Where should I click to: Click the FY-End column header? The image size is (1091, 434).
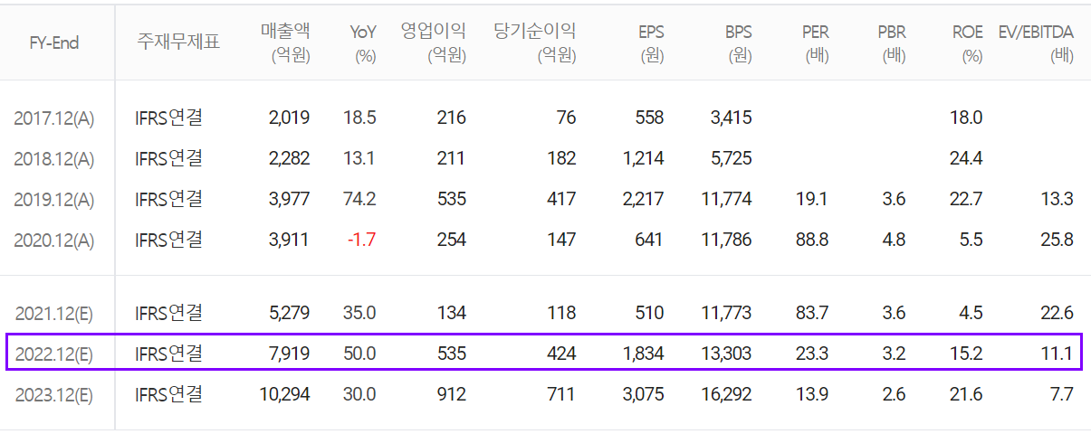click(x=54, y=43)
